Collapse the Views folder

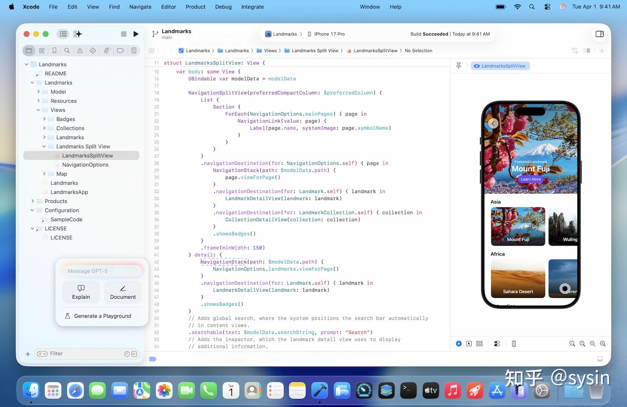[39, 110]
